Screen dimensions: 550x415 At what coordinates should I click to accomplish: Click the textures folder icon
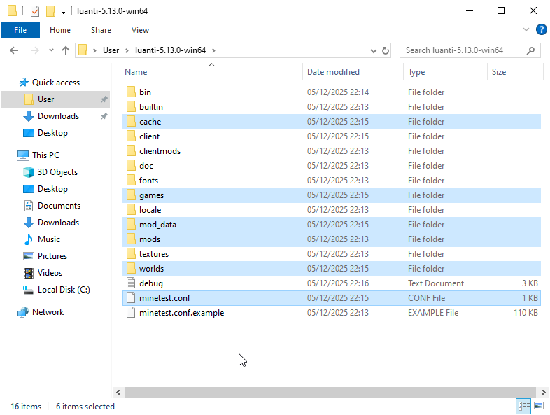coord(131,253)
